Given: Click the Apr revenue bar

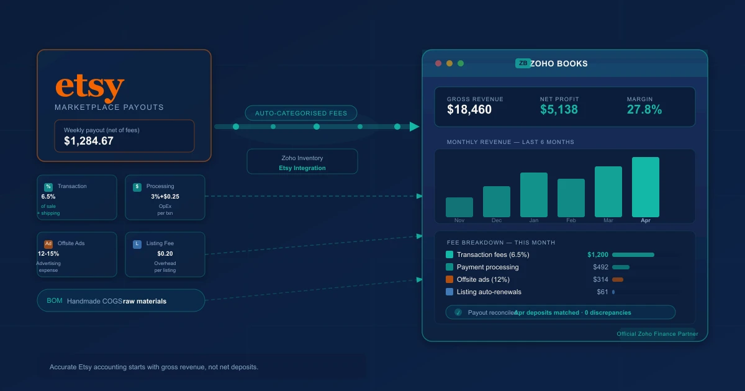Looking at the screenshot, I should tap(646, 187).
